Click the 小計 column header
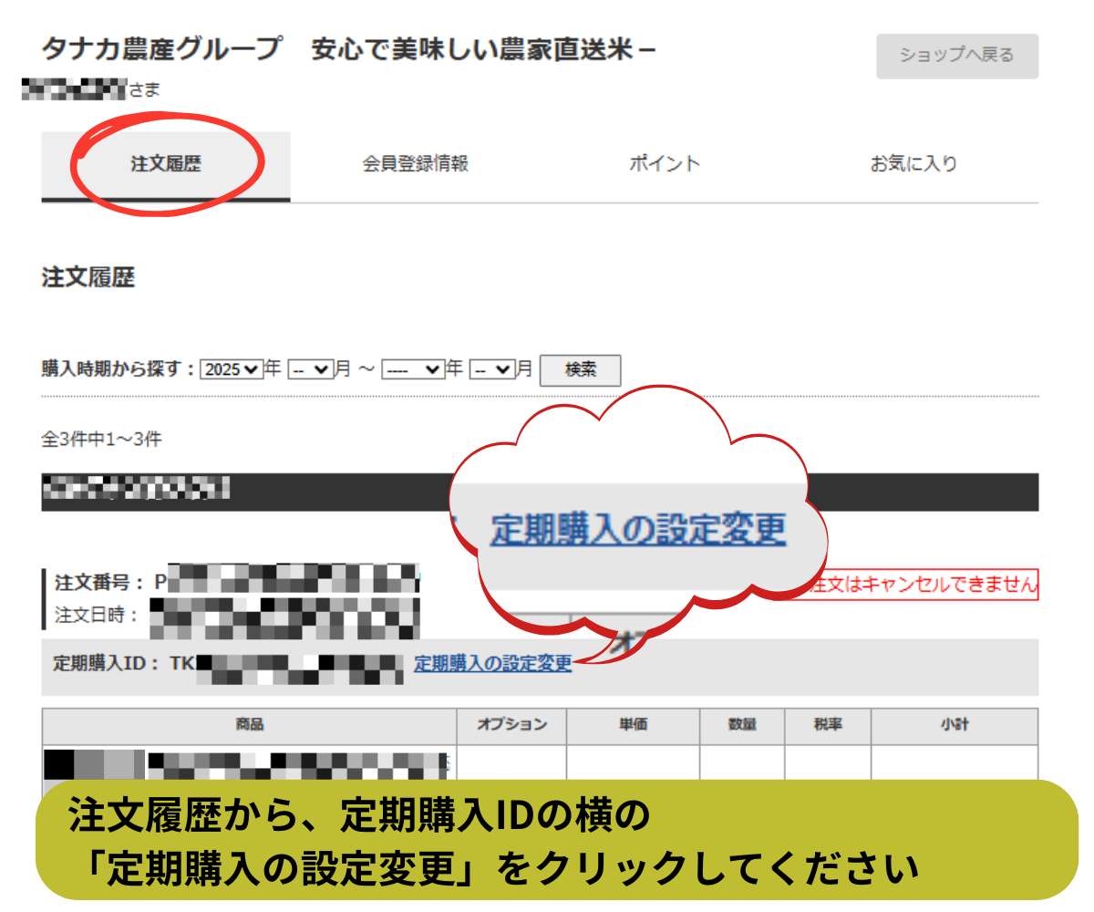The image size is (1094, 912). (954, 725)
